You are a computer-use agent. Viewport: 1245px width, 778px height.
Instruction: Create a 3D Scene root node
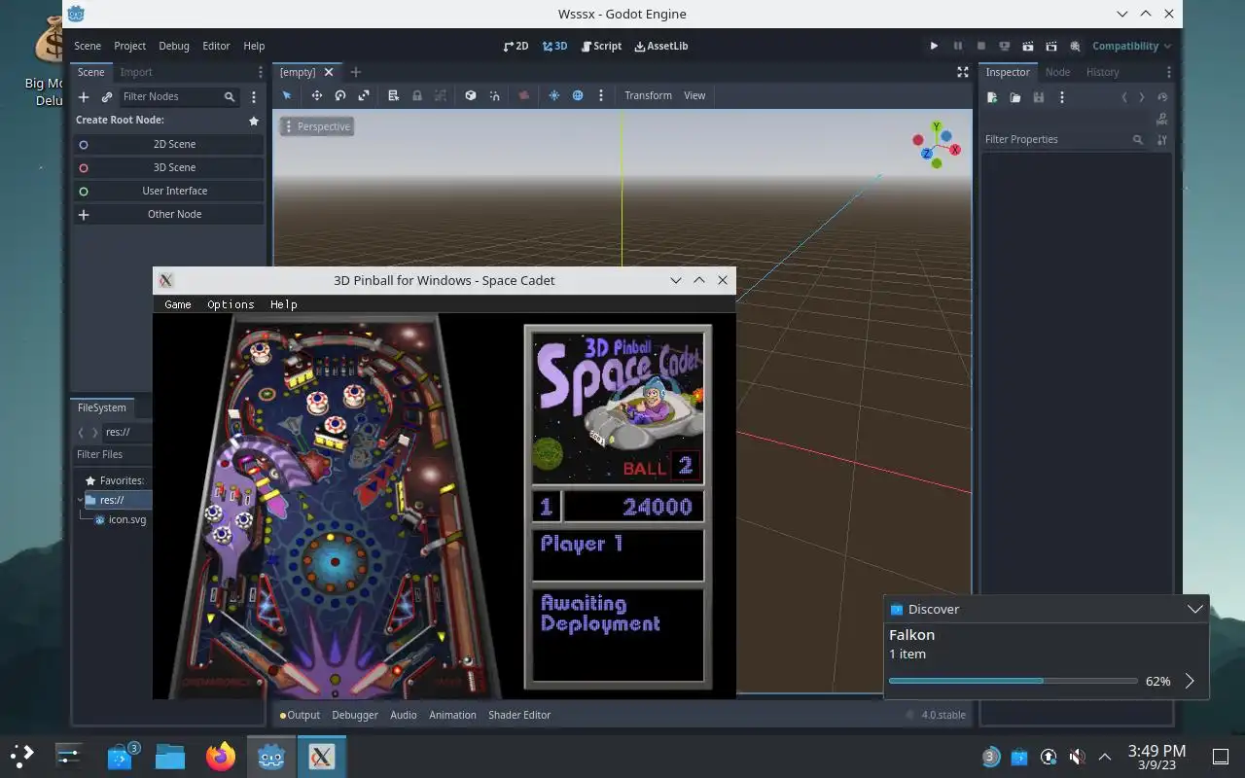click(x=169, y=167)
